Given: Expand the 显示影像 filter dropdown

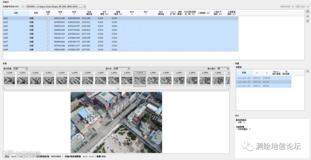Looking at the screenshot, I should point(20,69).
